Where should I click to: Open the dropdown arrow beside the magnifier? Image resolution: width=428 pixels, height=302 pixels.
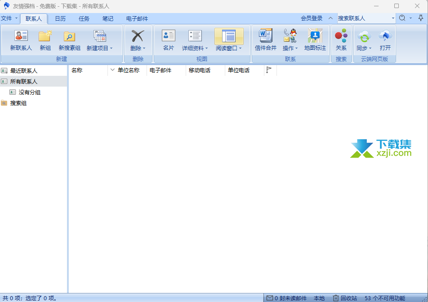pos(410,18)
